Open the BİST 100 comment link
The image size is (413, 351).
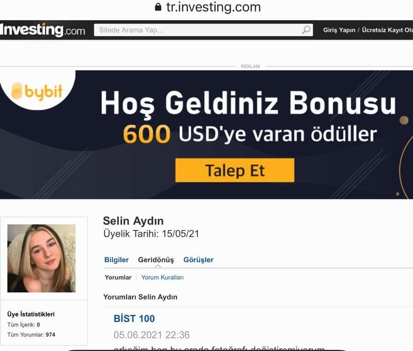(x=134, y=318)
